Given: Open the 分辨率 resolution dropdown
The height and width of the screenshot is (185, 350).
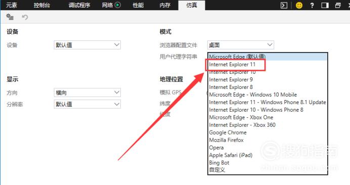Looking at the screenshot, I should point(88,104).
